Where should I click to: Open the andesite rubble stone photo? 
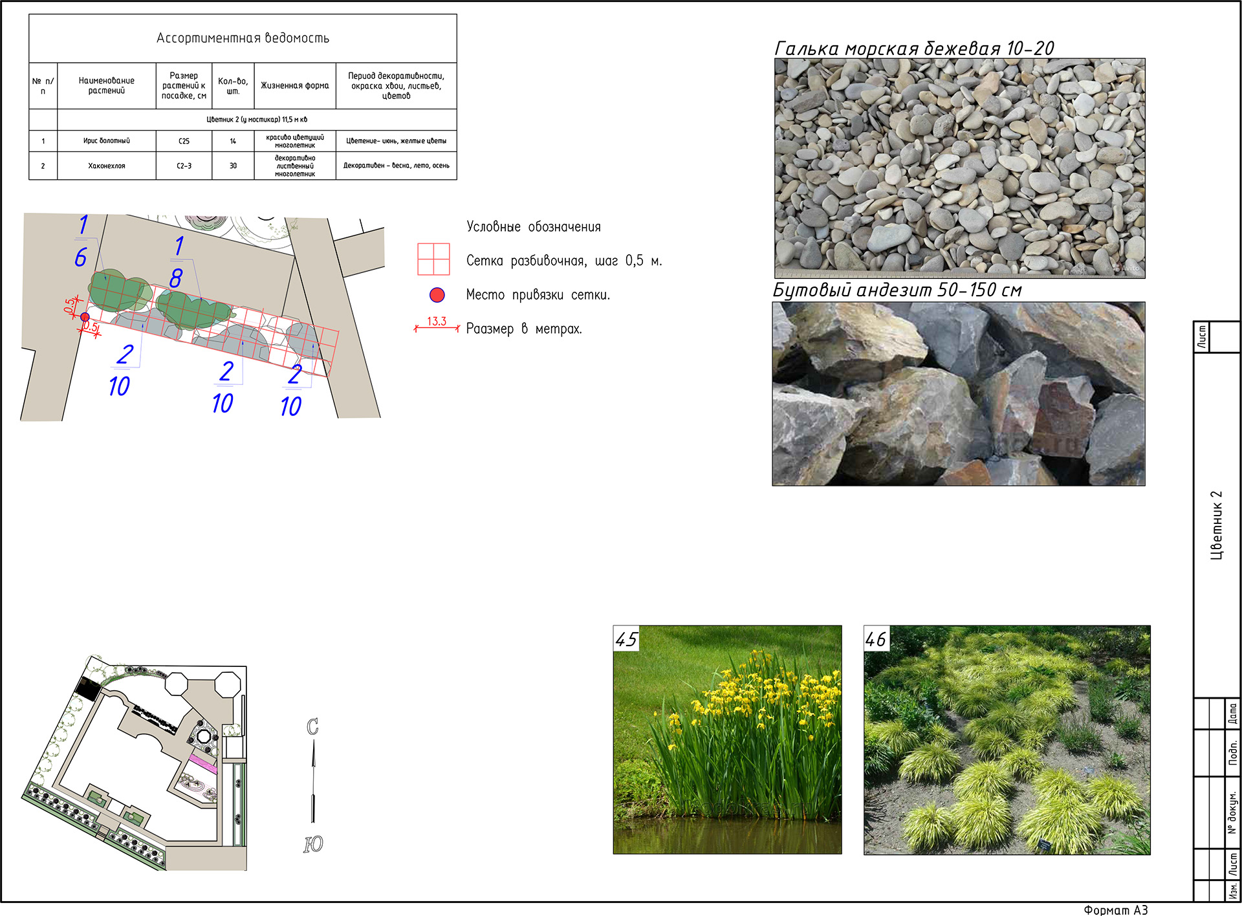click(x=958, y=393)
